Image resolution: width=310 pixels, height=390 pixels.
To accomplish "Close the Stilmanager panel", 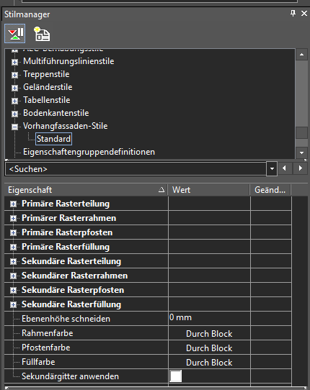I will click(x=304, y=13).
